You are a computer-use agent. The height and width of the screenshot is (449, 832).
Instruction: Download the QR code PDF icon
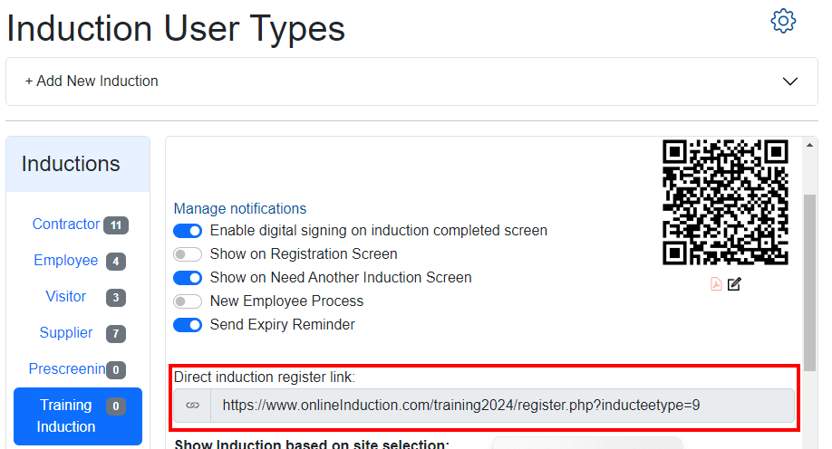pyautogui.click(x=716, y=284)
